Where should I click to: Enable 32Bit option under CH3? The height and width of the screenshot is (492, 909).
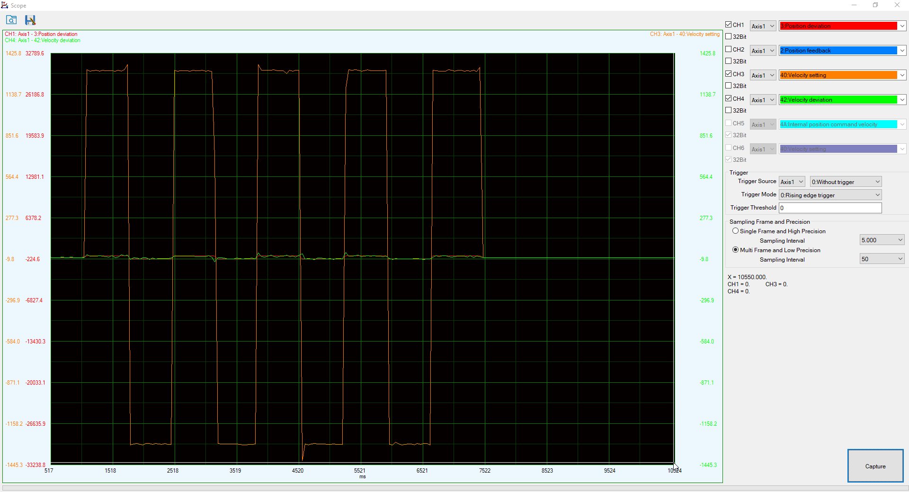click(728, 86)
